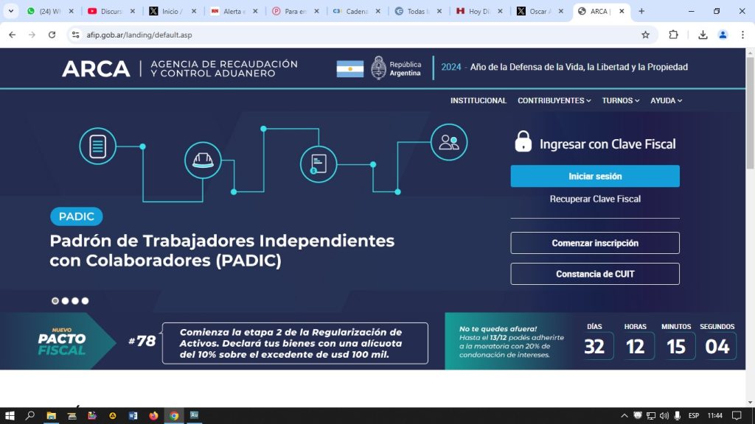Viewport: 755px width, 424px height.
Task: Click the padlock icon above Ingresar con Clave Fiscal
Action: pyautogui.click(x=523, y=142)
